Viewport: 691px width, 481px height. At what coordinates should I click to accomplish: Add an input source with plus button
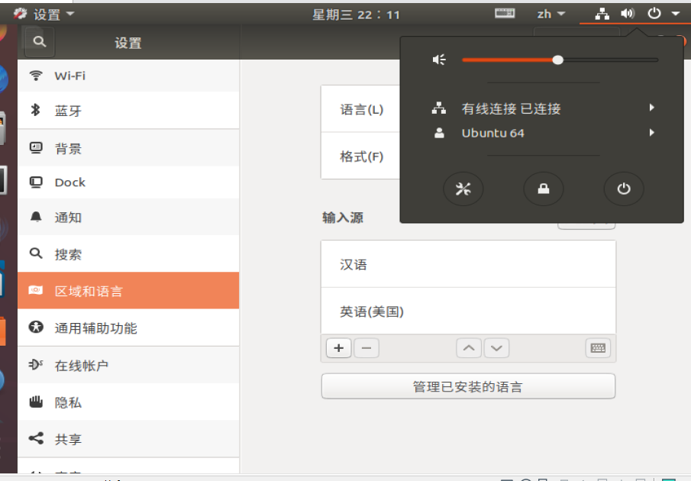tap(338, 348)
